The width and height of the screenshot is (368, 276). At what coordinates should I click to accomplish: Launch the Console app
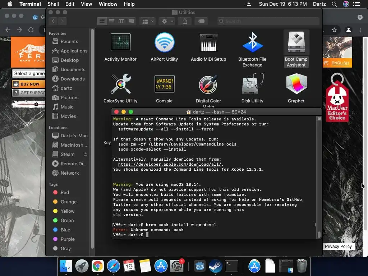point(164,84)
